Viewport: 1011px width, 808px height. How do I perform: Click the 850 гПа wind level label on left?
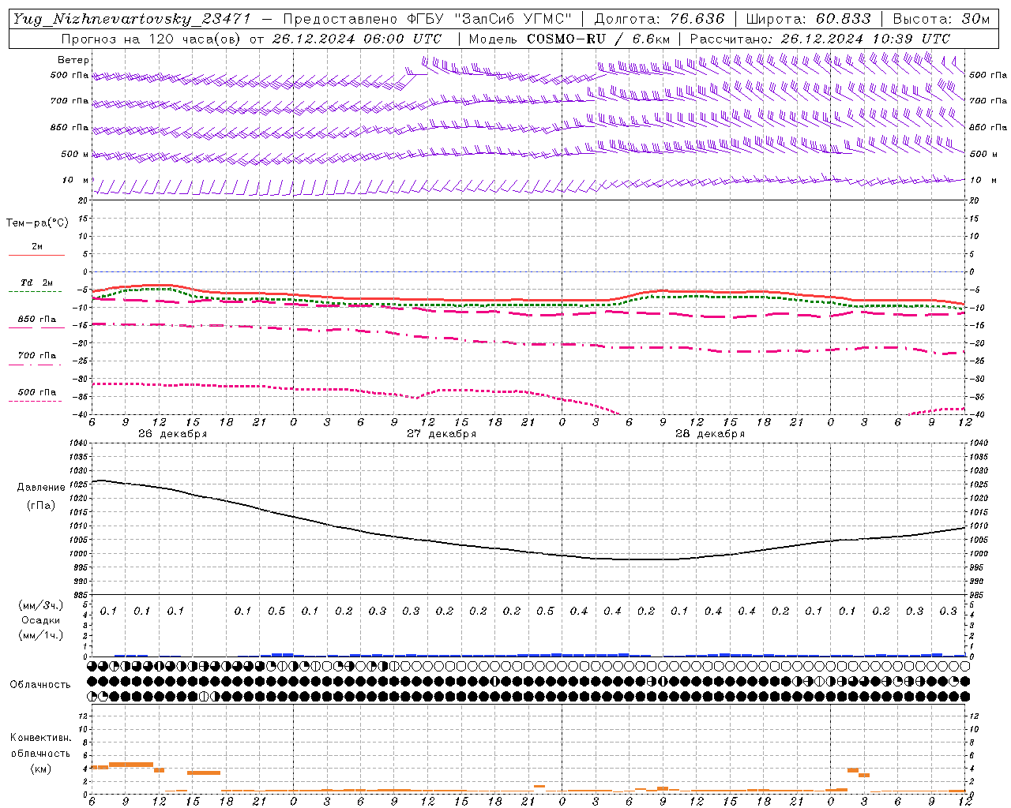70,127
